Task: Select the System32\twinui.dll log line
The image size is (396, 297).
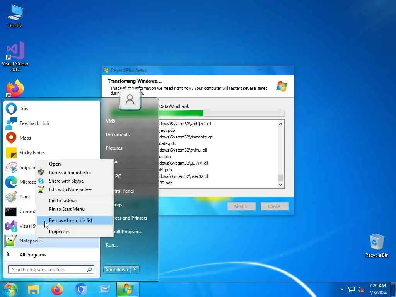Action: (183, 150)
